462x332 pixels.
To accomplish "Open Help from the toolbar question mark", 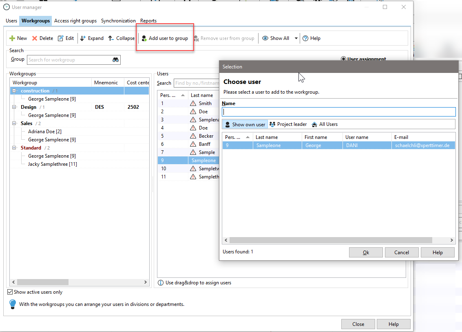I will (305, 38).
